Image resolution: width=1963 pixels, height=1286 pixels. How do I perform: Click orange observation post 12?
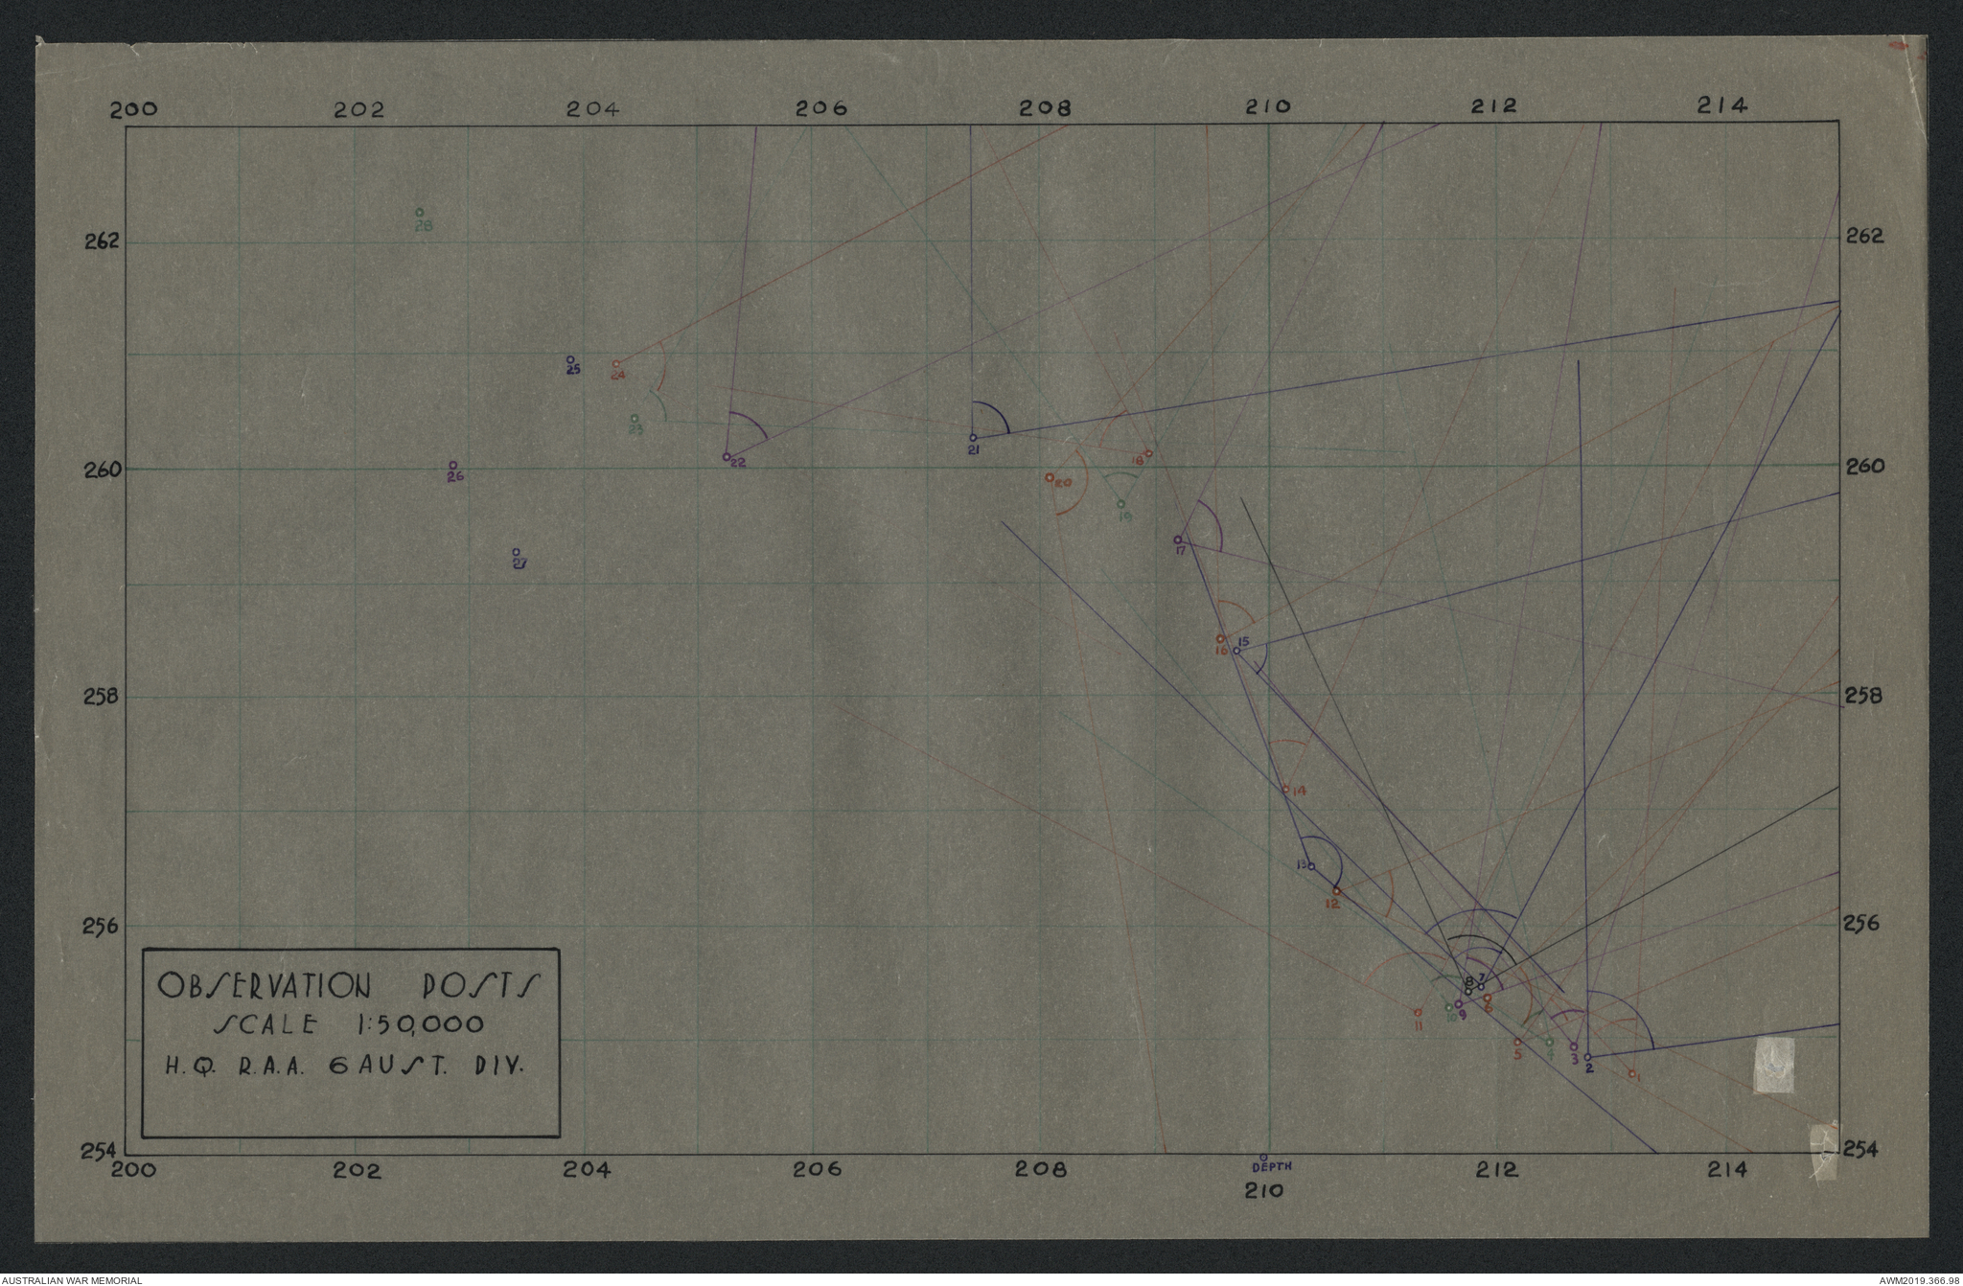1336,891
